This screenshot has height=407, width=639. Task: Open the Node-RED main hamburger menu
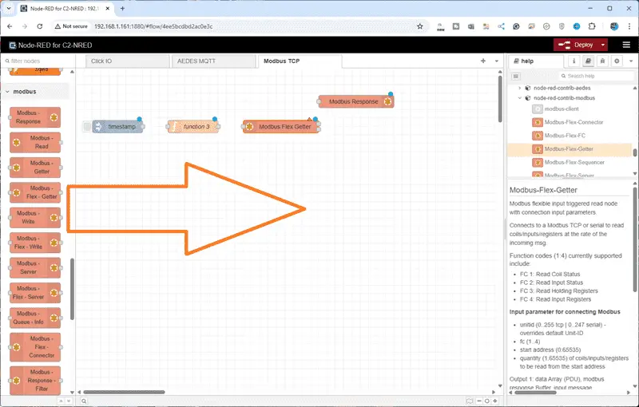pyautogui.click(x=626, y=45)
